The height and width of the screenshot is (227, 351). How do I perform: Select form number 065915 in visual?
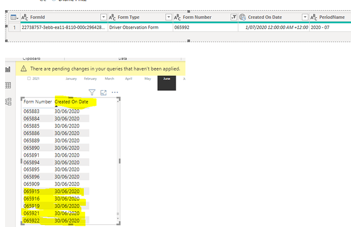pyautogui.click(x=32, y=191)
